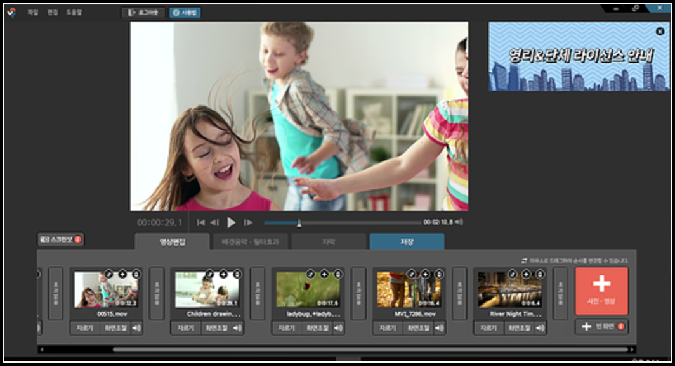Click 화면조절 under the MVI_7286.mov clip
Viewport: 675px width, 366px height.
tap(418, 328)
